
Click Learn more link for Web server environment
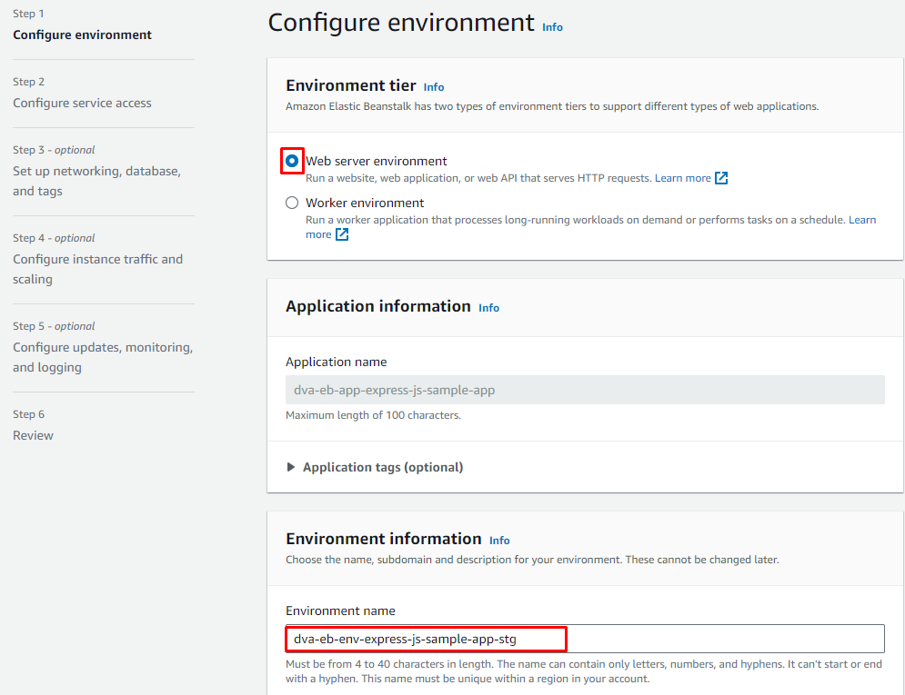682,178
